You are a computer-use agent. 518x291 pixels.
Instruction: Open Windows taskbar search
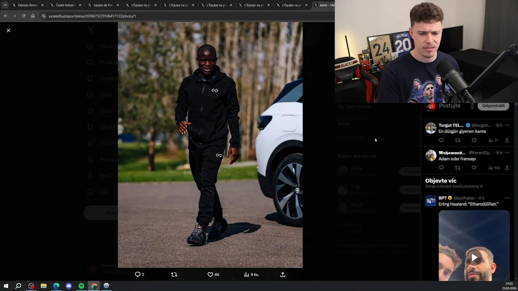point(18,286)
